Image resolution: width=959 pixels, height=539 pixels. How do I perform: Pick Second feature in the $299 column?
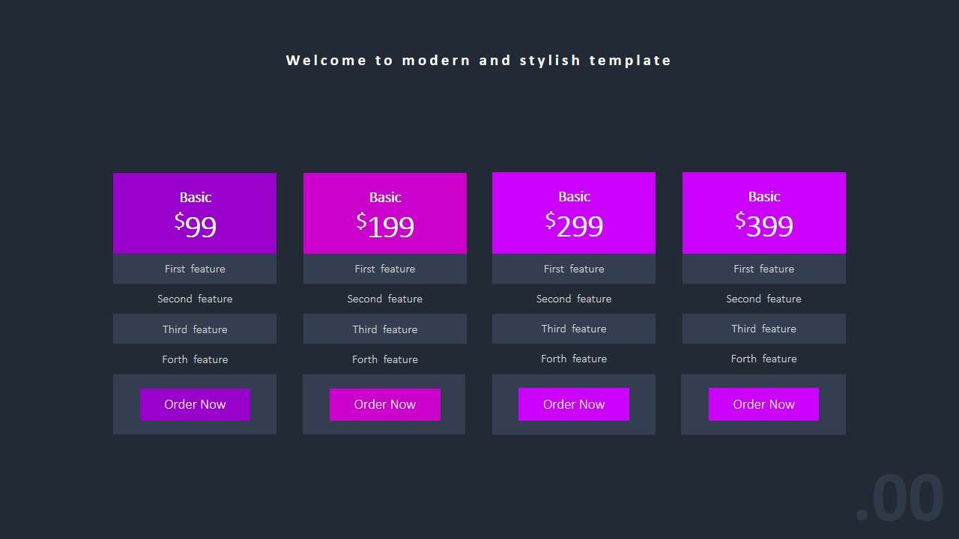574,299
